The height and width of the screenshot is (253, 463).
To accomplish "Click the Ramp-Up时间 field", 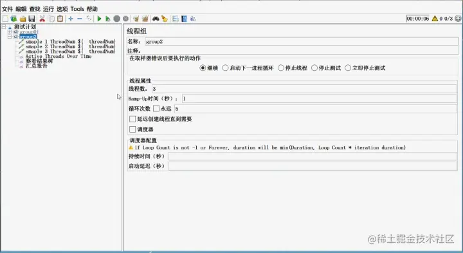I will pyautogui.click(x=320, y=98).
